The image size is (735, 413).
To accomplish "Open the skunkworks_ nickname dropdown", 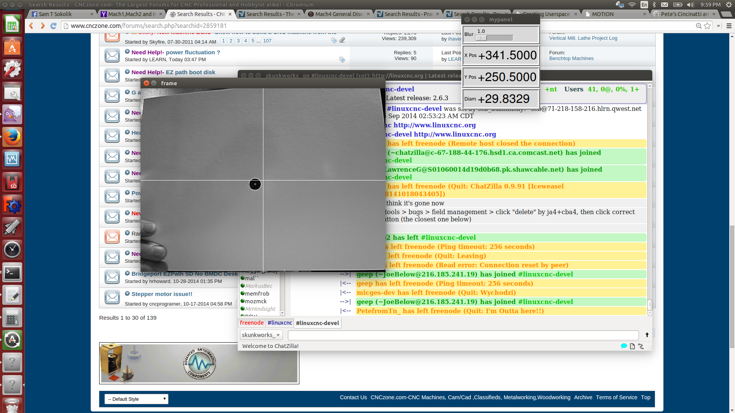I will tap(261, 335).
